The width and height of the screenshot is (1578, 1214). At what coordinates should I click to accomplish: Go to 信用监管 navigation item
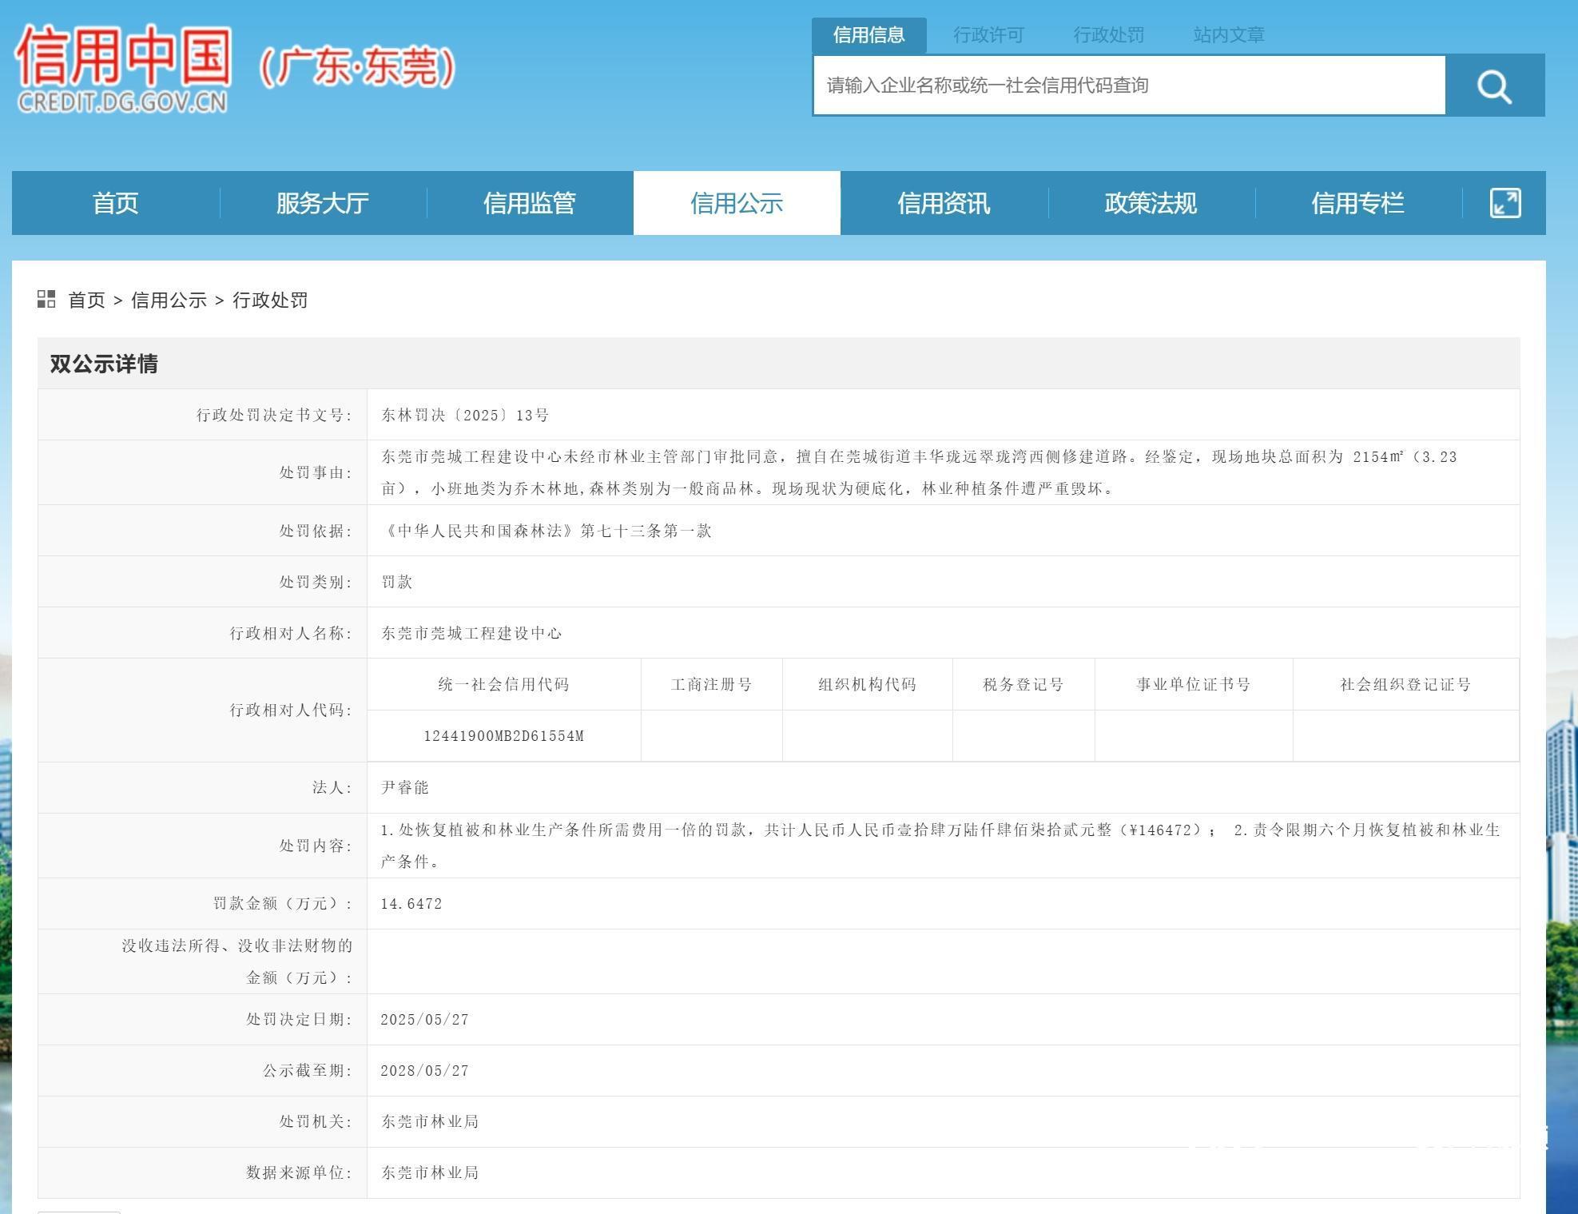529,203
